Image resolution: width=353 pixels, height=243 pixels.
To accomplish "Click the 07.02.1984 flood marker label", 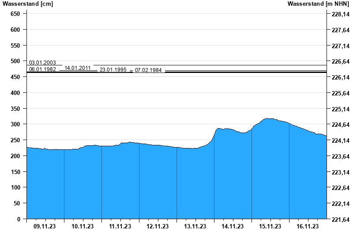I will [148, 70].
